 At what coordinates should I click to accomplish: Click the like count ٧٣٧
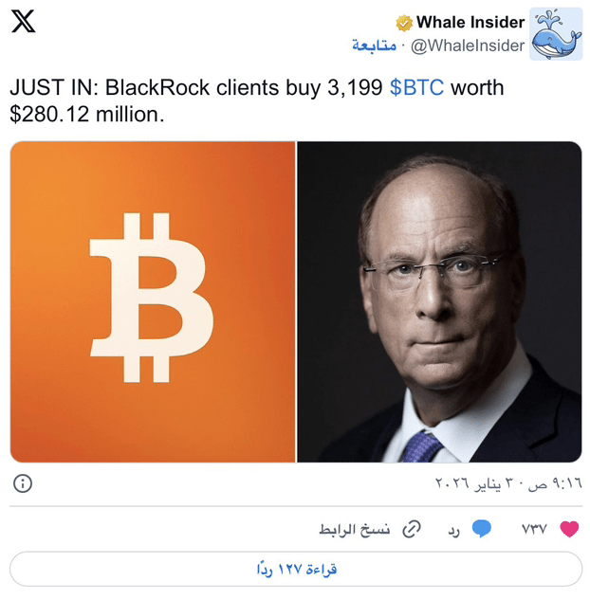[534, 529]
